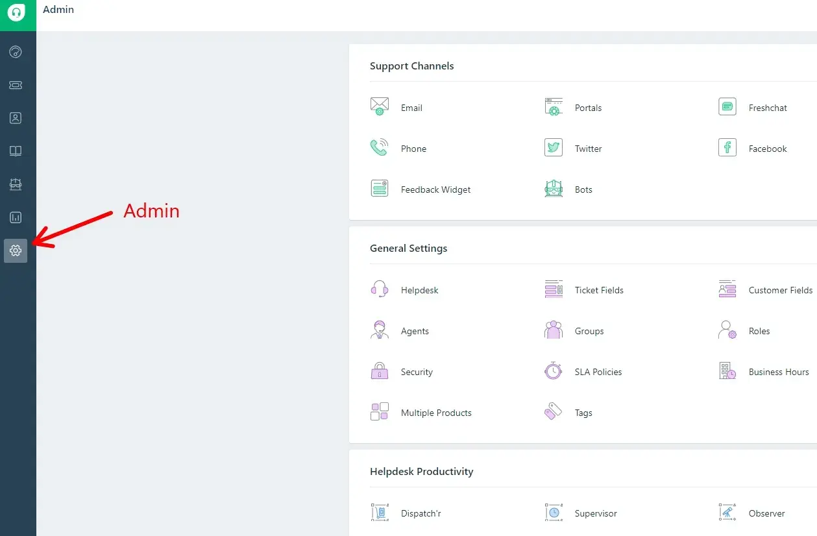
Task: Open the Dashboard sidebar icon
Action: tap(16, 52)
